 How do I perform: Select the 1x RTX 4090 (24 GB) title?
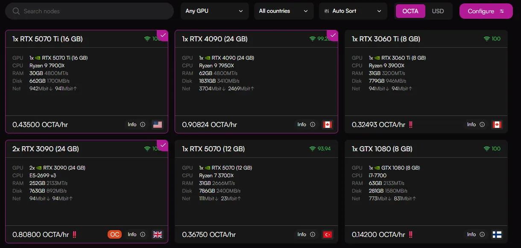pos(215,39)
